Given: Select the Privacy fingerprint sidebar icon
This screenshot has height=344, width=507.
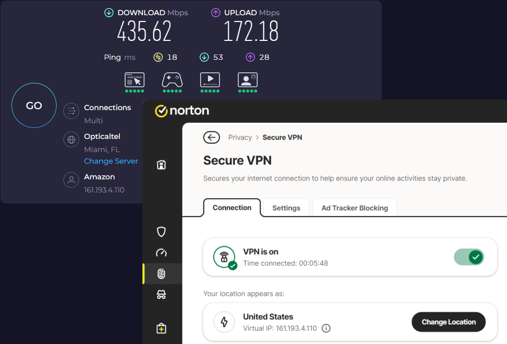Looking at the screenshot, I should (x=161, y=274).
